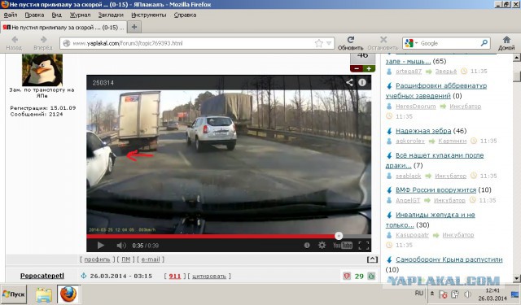This screenshot has width=521, height=305.
Task: Open a new tab with the plus button
Action: [x=134, y=27]
